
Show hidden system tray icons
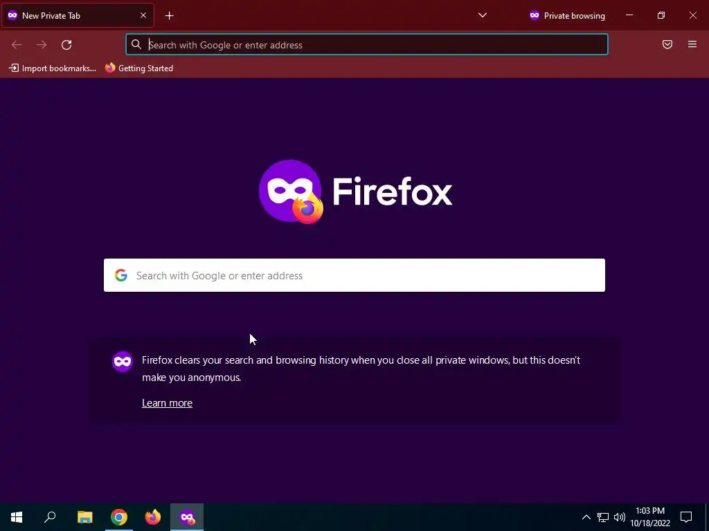[x=586, y=517]
